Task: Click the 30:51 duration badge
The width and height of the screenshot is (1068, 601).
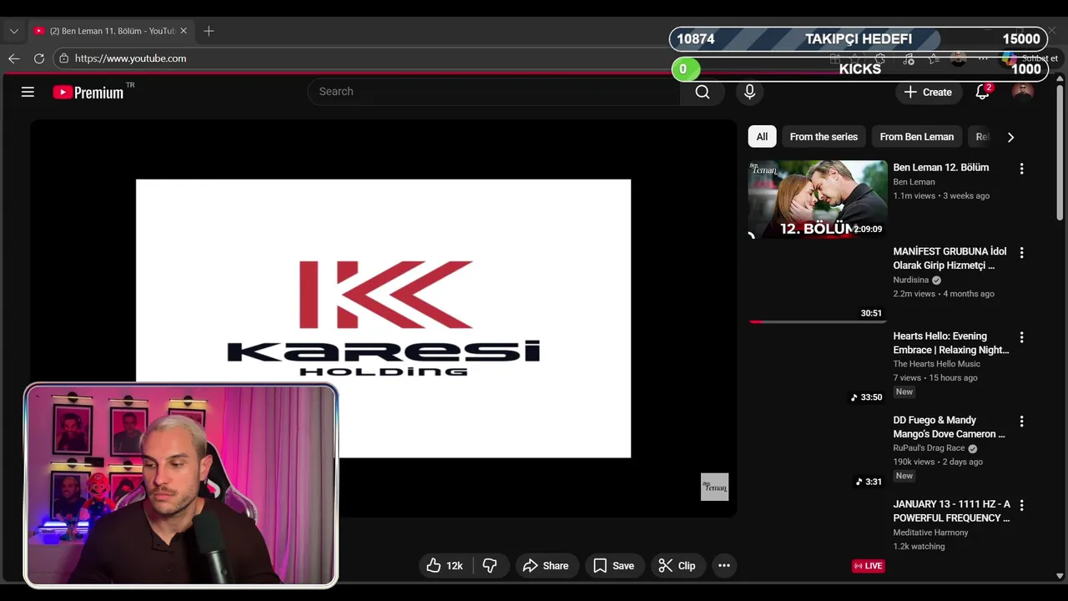Action: point(871,313)
